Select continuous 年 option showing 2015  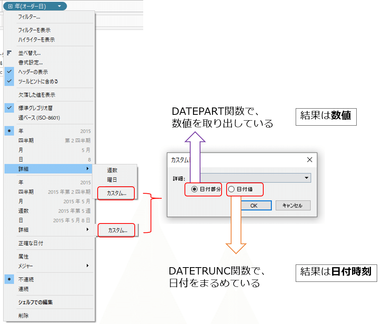tap(49, 182)
